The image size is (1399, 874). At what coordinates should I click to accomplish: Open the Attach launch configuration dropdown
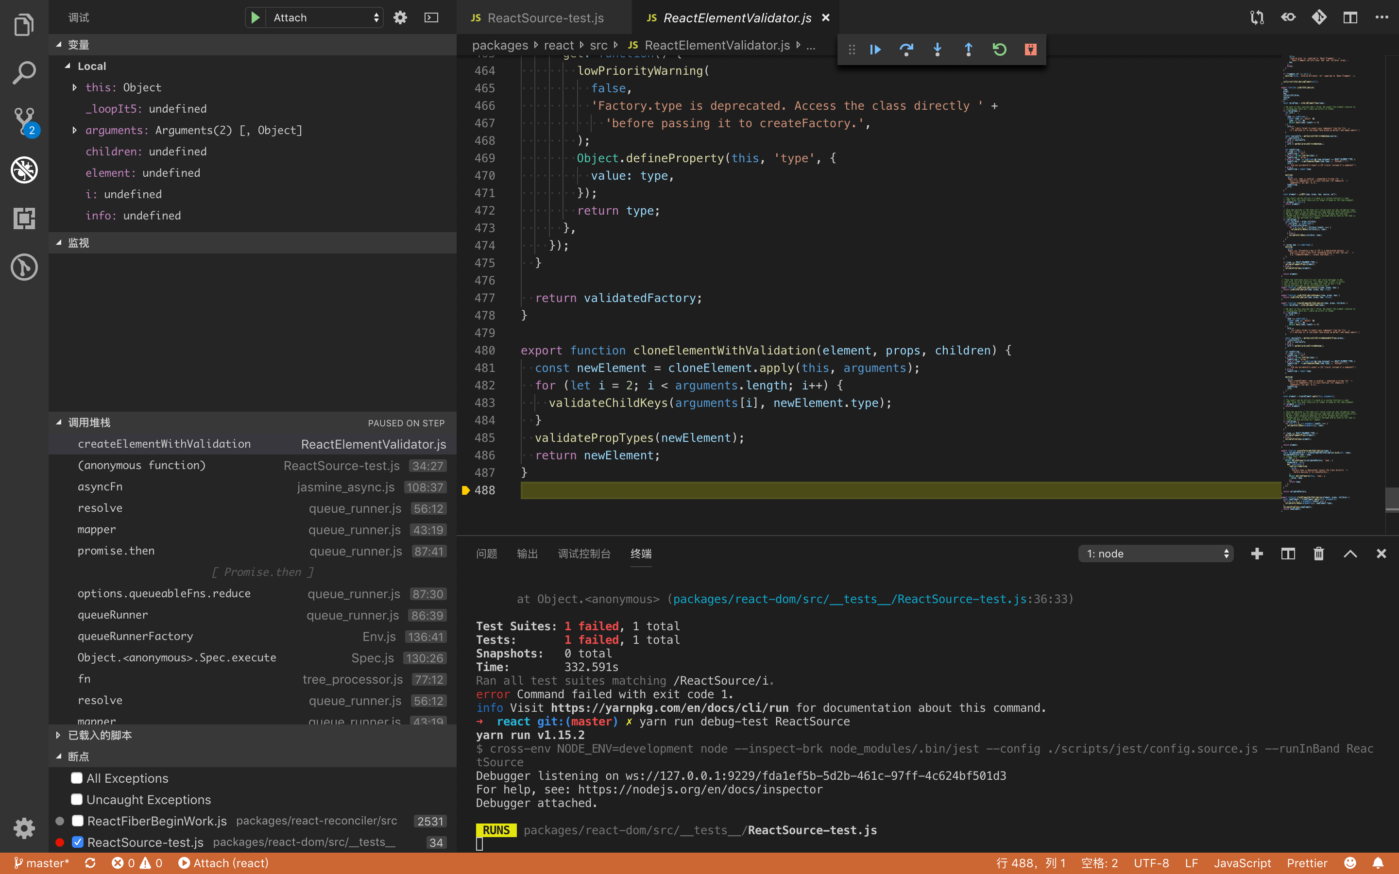pos(325,17)
